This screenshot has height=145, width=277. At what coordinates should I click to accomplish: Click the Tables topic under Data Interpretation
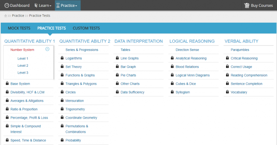126,50
